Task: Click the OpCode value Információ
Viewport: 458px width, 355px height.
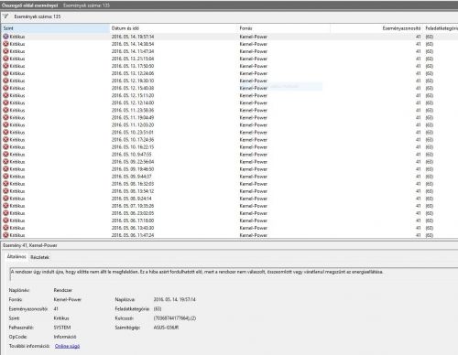Action: (x=65, y=337)
